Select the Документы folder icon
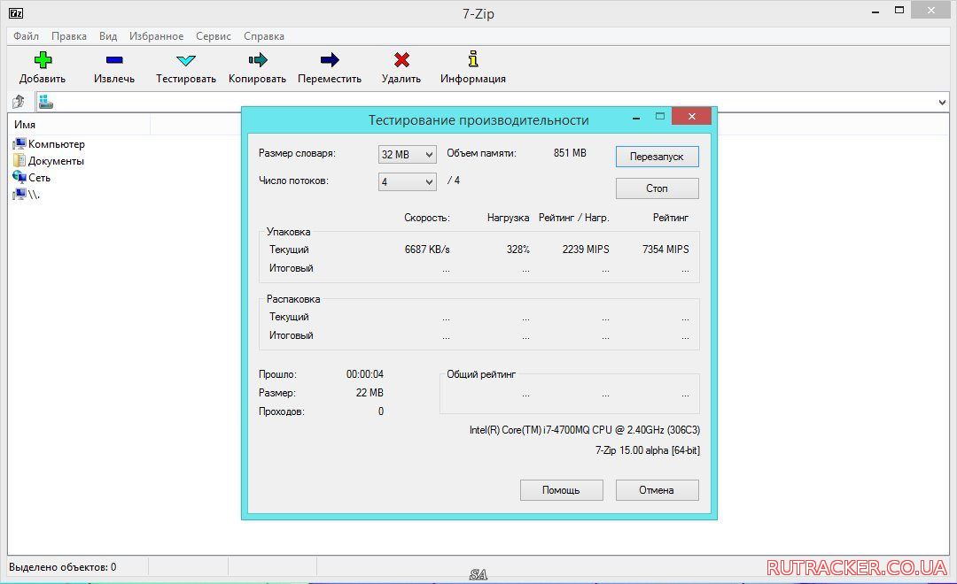 [x=19, y=161]
